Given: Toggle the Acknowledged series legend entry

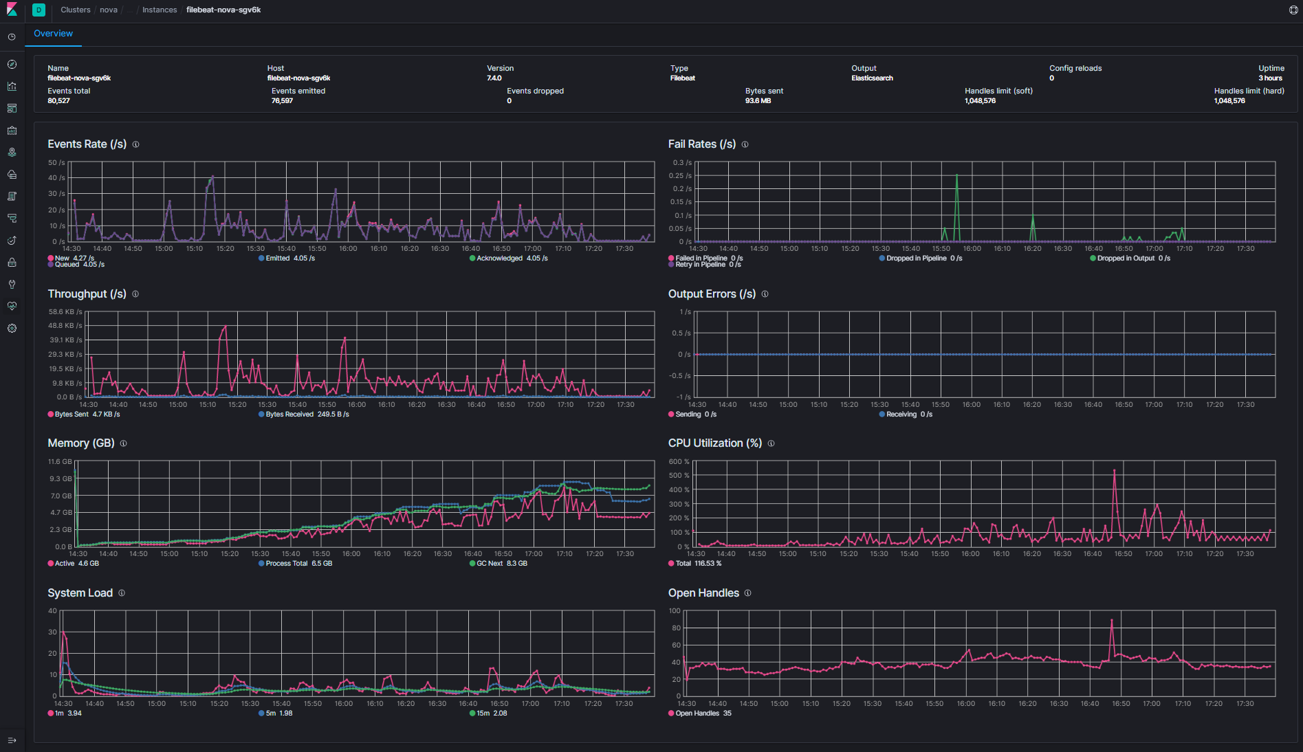Looking at the screenshot, I should click(x=509, y=258).
